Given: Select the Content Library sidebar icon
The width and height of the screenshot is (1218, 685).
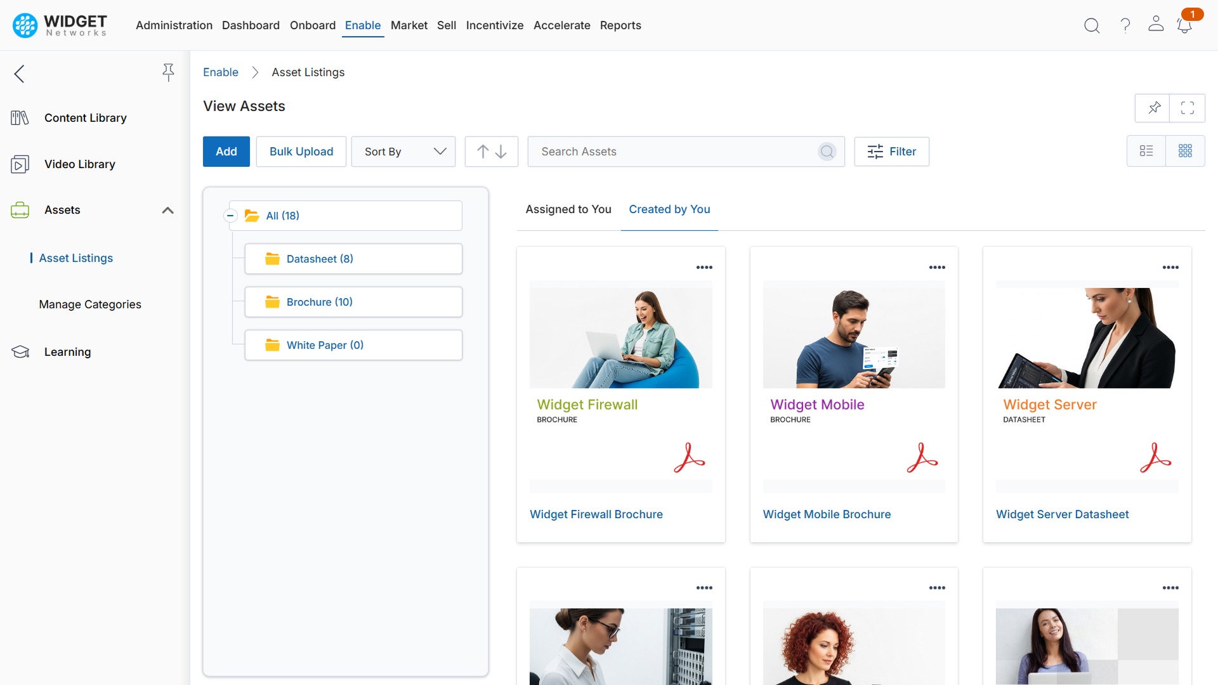Looking at the screenshot, I should (19, 117).
